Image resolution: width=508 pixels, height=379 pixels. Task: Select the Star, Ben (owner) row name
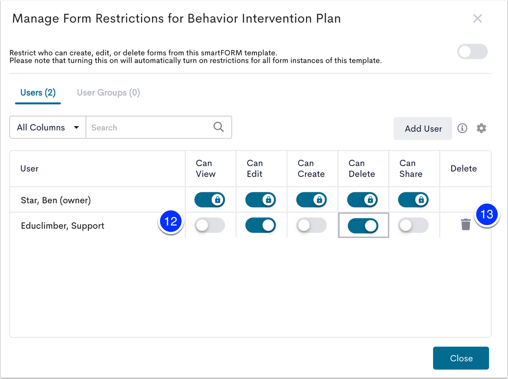56,200
